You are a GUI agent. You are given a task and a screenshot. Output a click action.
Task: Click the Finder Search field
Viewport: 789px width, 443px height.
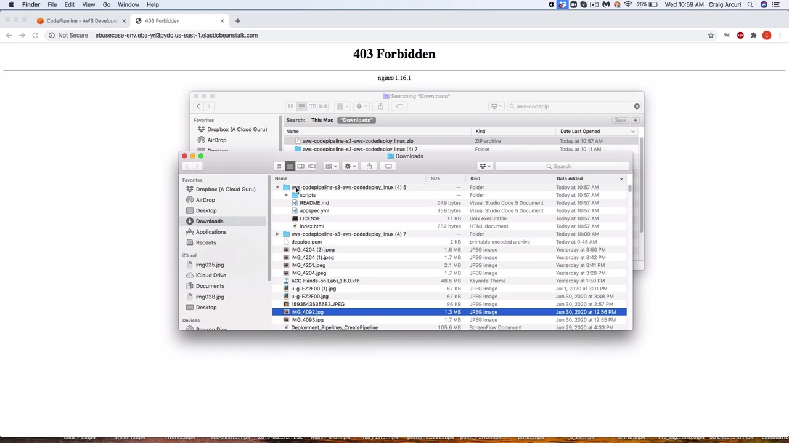click(x=562, y=166)
